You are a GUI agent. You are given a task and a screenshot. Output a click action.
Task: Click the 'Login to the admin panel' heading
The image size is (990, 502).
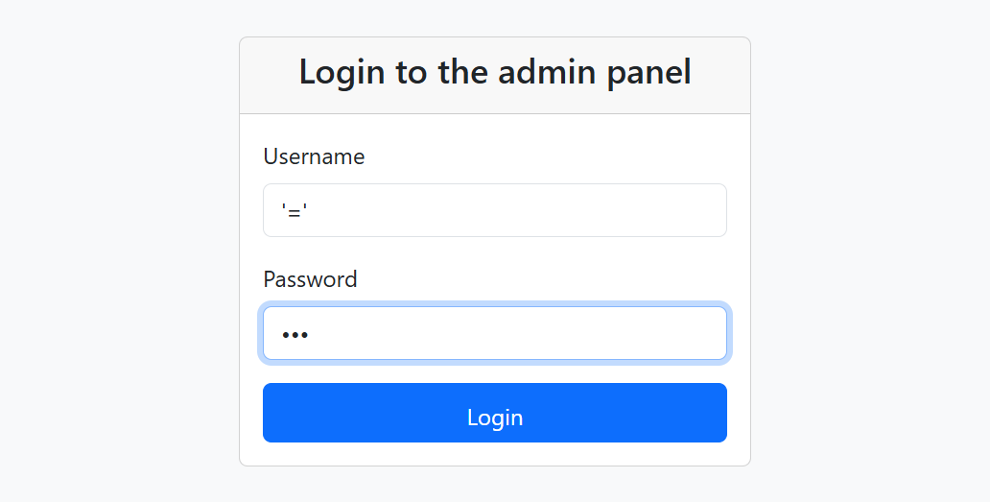click(x=495, y=72)
